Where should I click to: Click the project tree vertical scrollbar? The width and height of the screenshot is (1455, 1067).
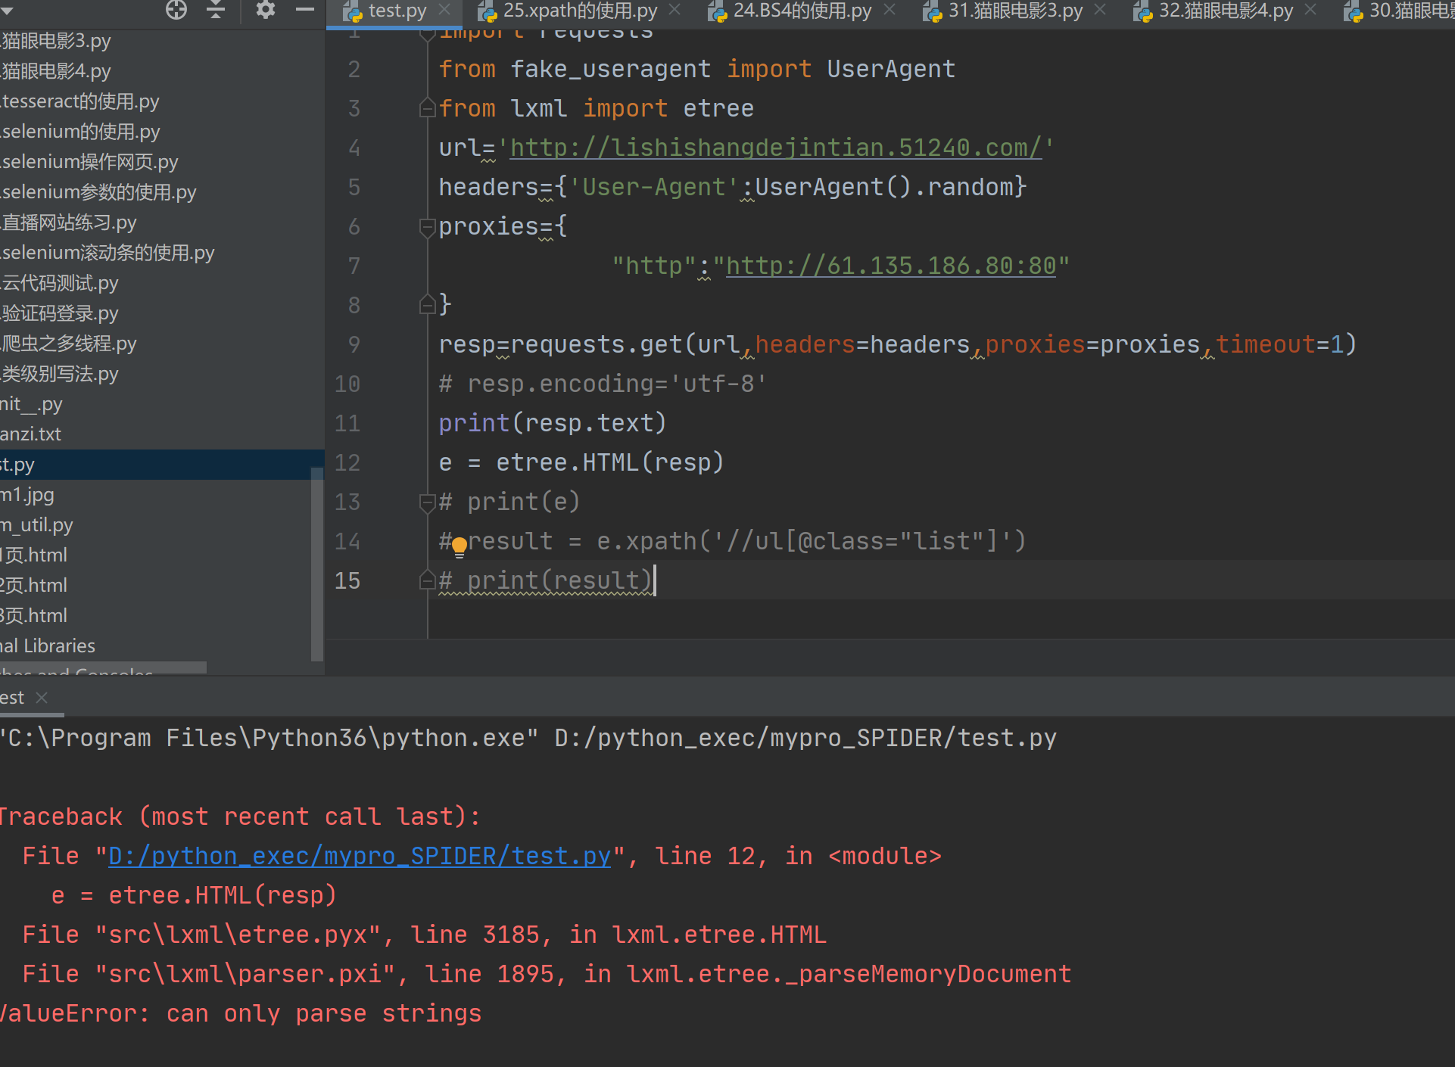(x=317, y=563)
